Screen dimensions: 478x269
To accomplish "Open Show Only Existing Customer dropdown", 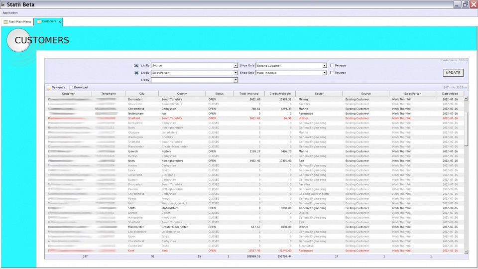I will click(x=324, y=66).
